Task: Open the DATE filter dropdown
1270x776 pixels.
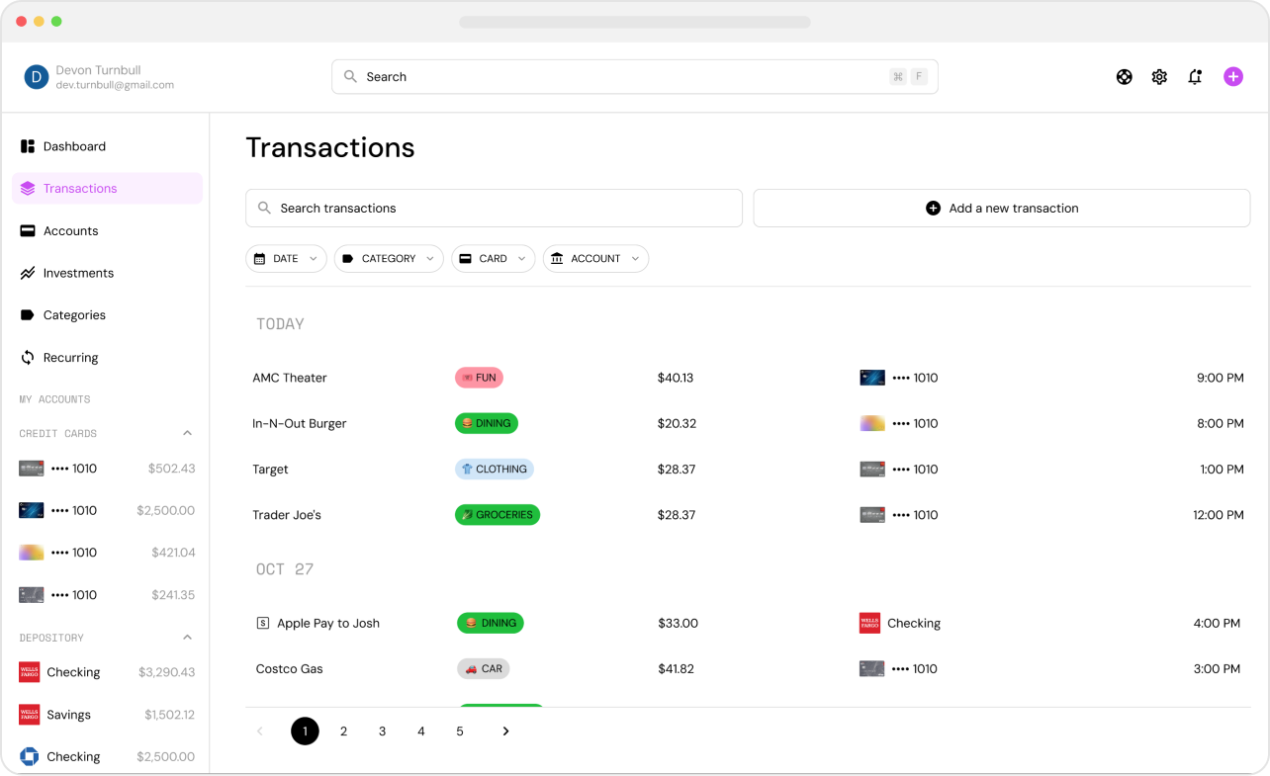Action: 286,259
